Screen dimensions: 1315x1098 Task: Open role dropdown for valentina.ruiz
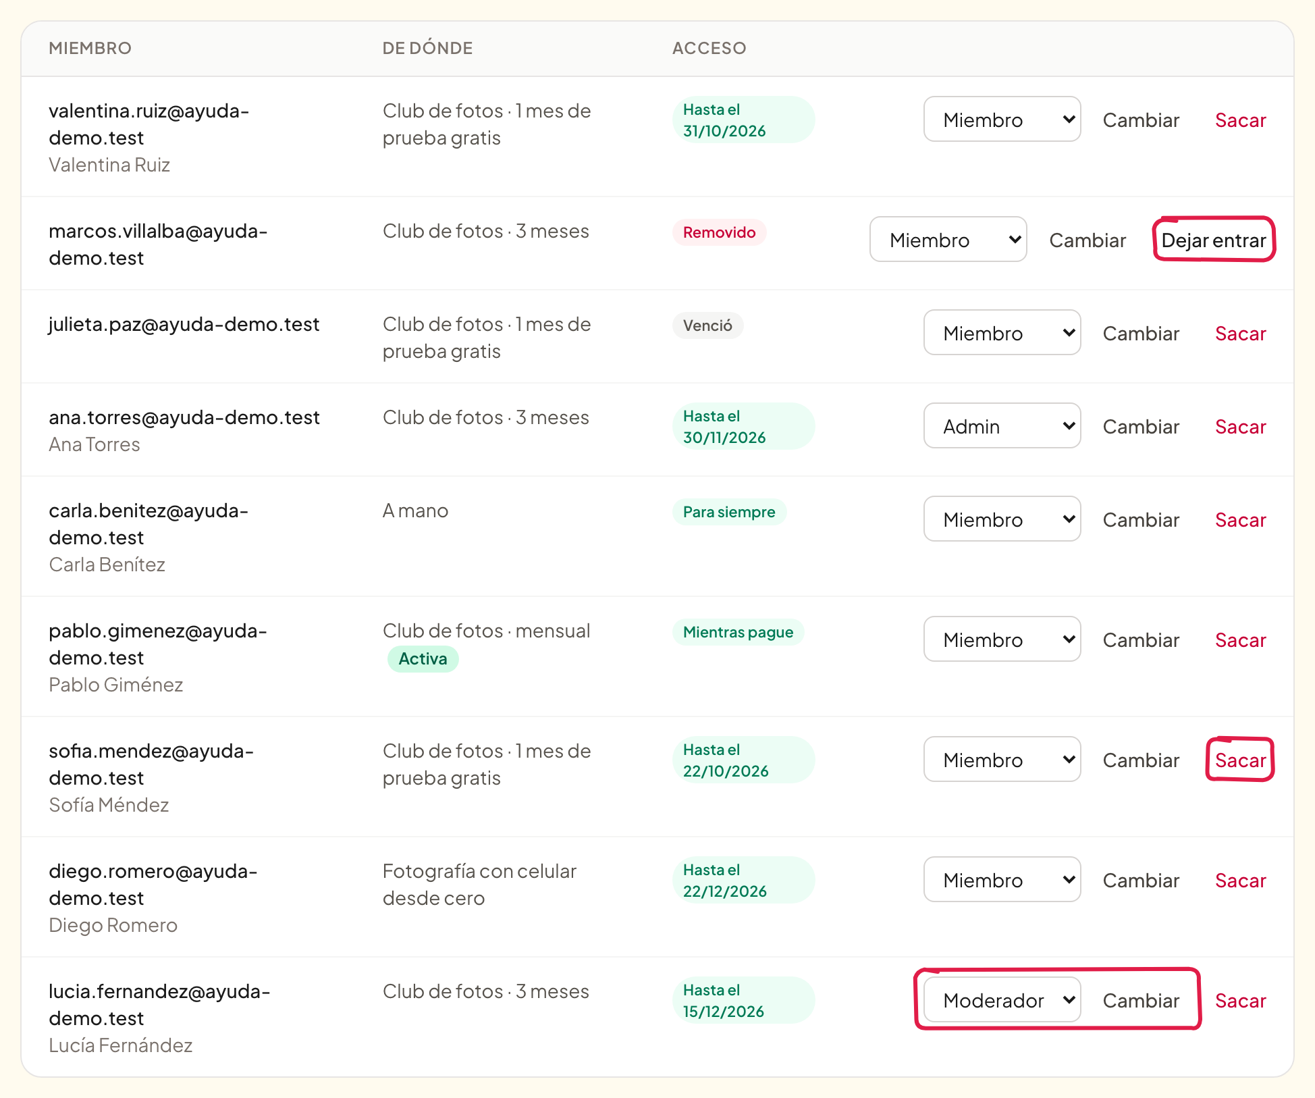[1002, 120]
